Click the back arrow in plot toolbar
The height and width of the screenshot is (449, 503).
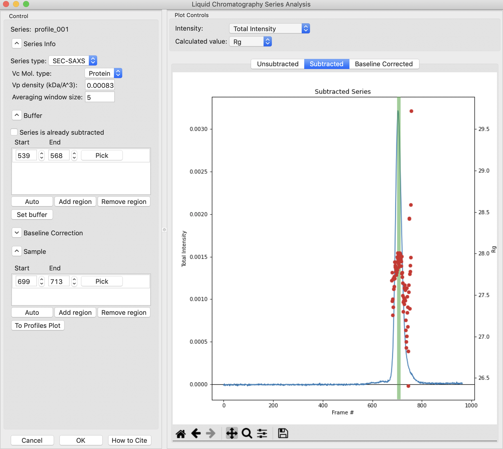(x=196, y=433)
